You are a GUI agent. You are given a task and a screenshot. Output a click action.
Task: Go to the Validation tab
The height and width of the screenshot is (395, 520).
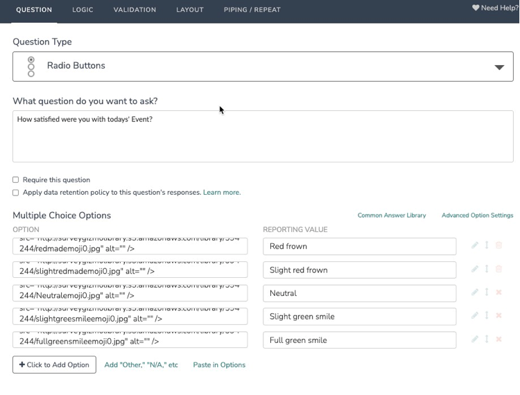pos(135,10)
